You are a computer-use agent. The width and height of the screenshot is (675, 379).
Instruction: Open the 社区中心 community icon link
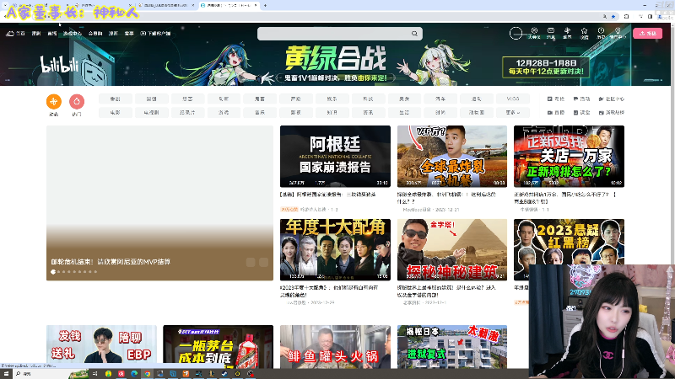(x=611, y=99)
